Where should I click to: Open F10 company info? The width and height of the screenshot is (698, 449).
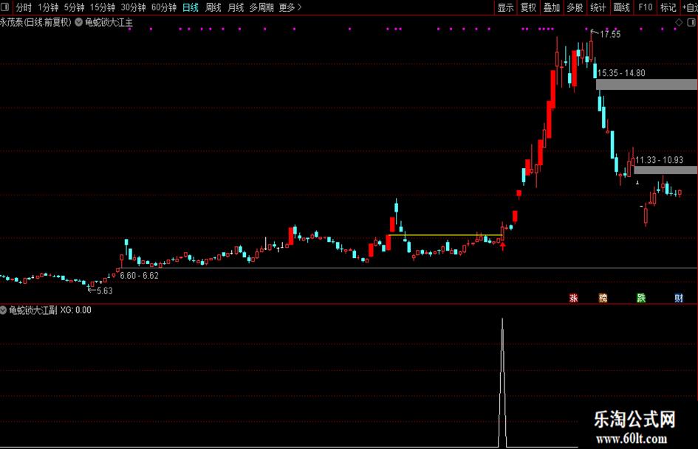pos(645,7)
